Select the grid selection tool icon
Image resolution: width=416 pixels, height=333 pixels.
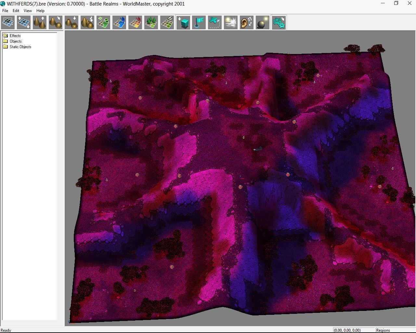coord(8,23)
